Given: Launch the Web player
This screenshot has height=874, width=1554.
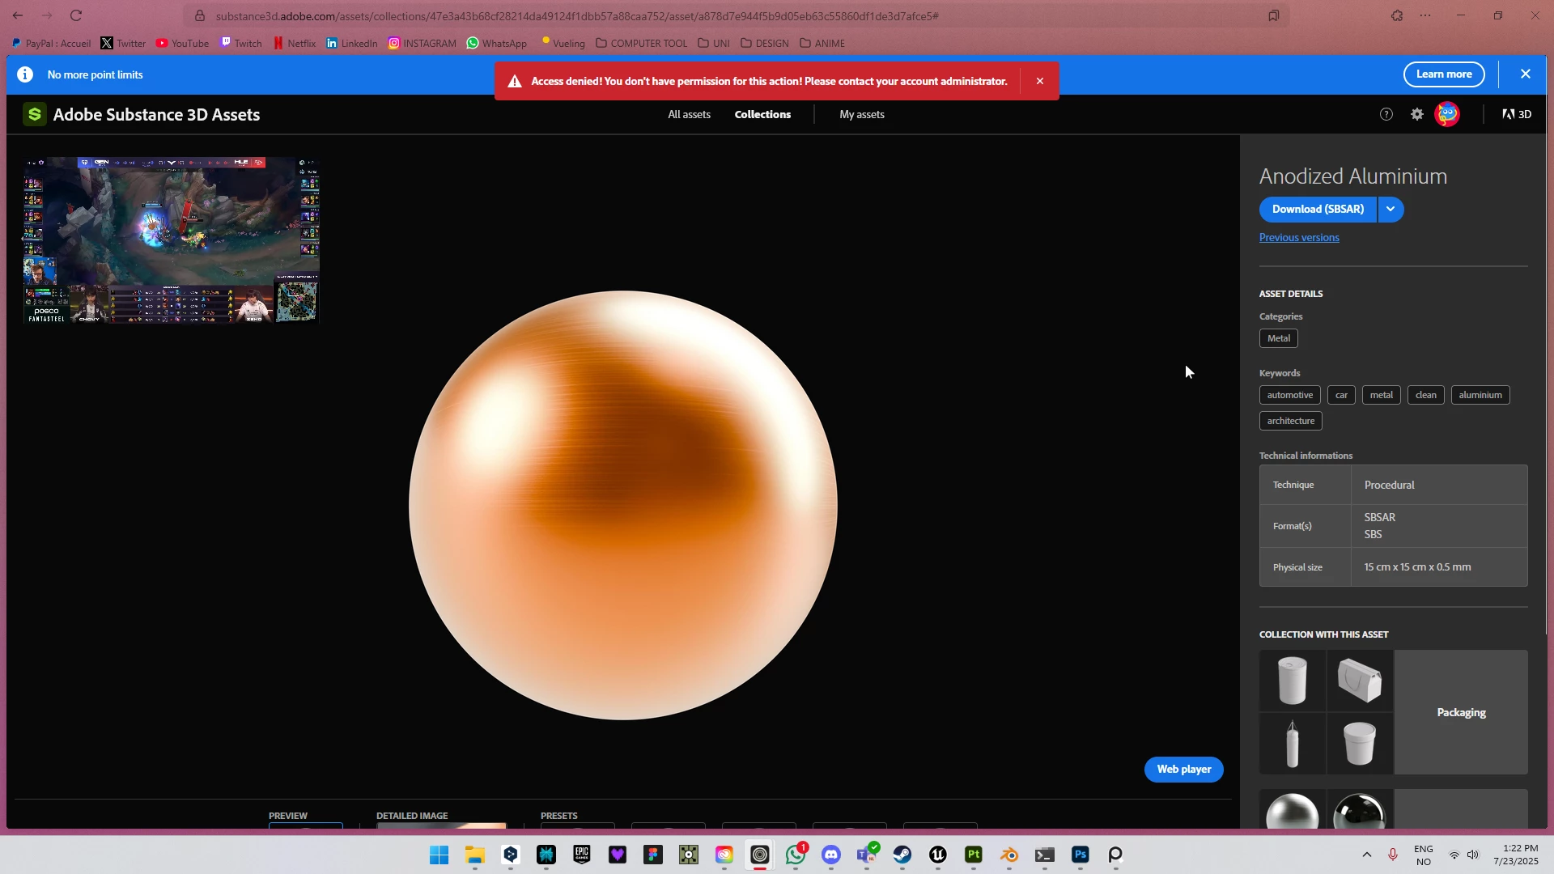Looking at the screenshot, I should pyautogui.click(x=1183, y=769).
